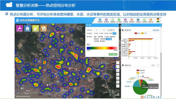Go to previous pie legend page arrow
This screenshot has width=176, height=99.
click(138, 76)
